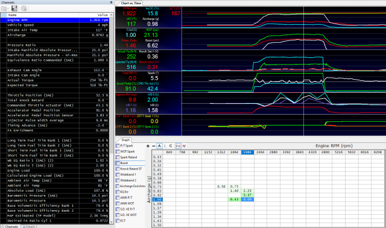Open the channels folder icon in toolbar

[4, 8]
